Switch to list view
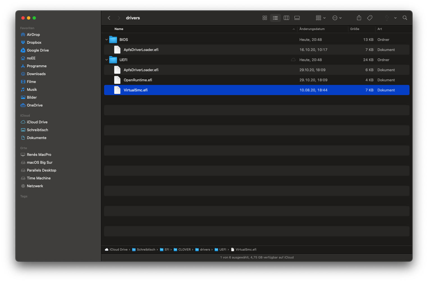The height and width of the screenshot is (282, 428). tap(275, 18)
